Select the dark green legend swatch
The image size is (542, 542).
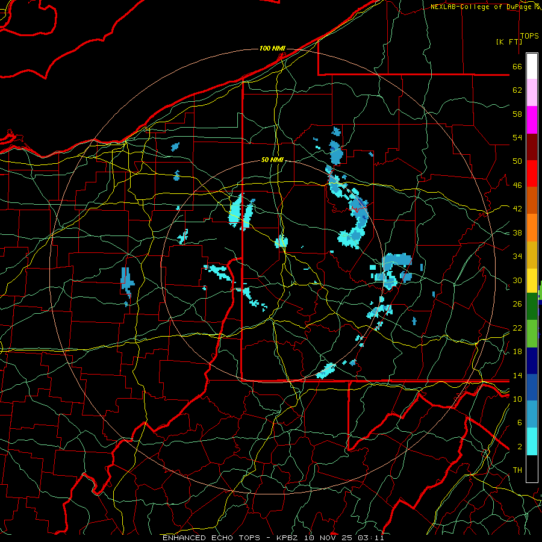pyautogui.click(x=532, y=307)
